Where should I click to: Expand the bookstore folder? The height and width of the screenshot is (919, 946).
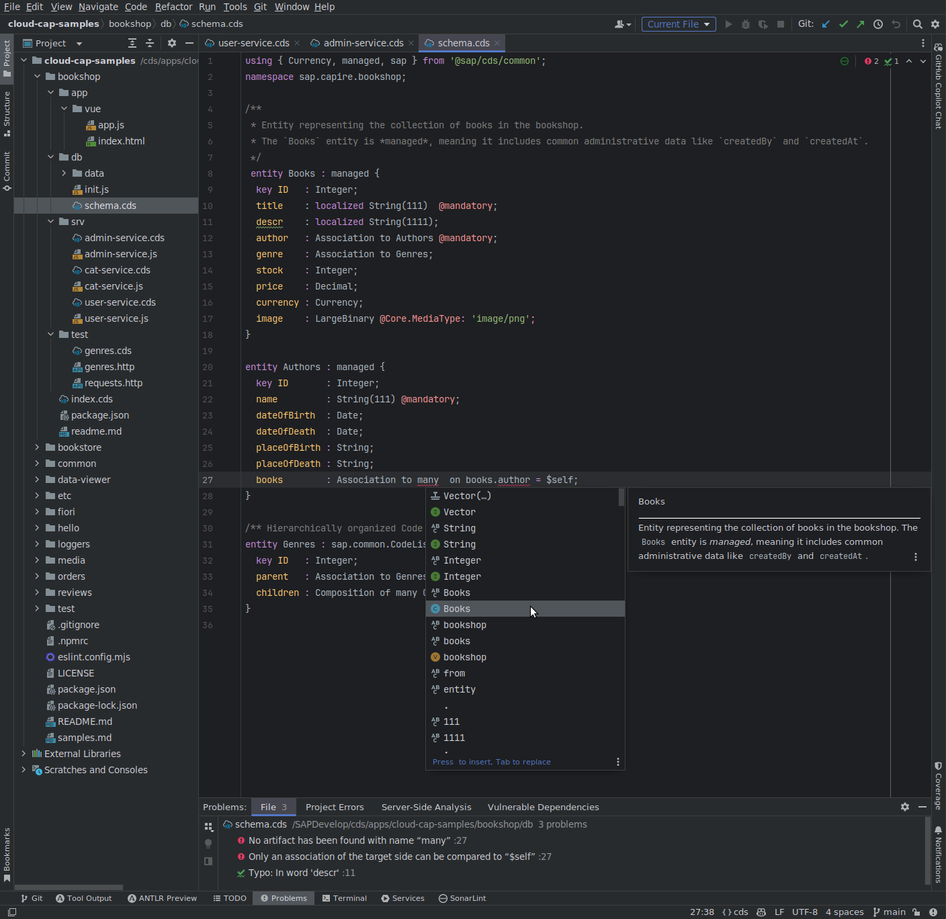pos(38,447)
